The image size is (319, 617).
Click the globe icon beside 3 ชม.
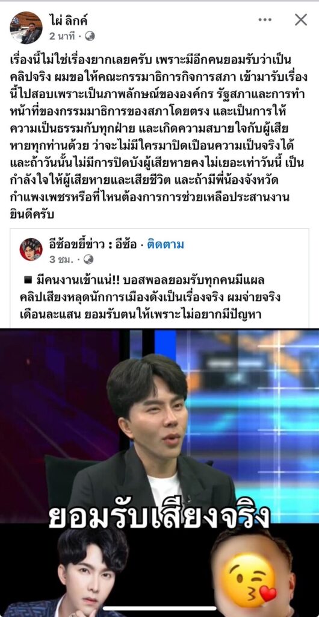click(x=88, y=260)
